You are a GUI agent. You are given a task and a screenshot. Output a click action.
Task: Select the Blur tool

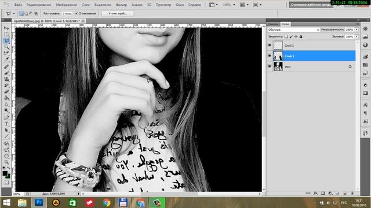(6, 104)
